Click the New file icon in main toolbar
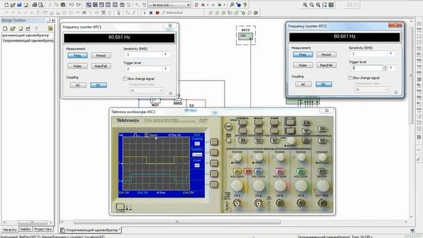 [7, 5]
